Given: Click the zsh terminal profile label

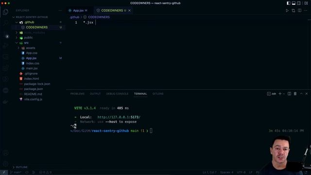Looking at the screenshot, I should click(x=272, y=94).
